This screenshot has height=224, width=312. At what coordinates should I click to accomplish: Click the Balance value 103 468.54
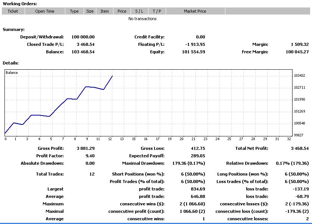coord(83,52)
